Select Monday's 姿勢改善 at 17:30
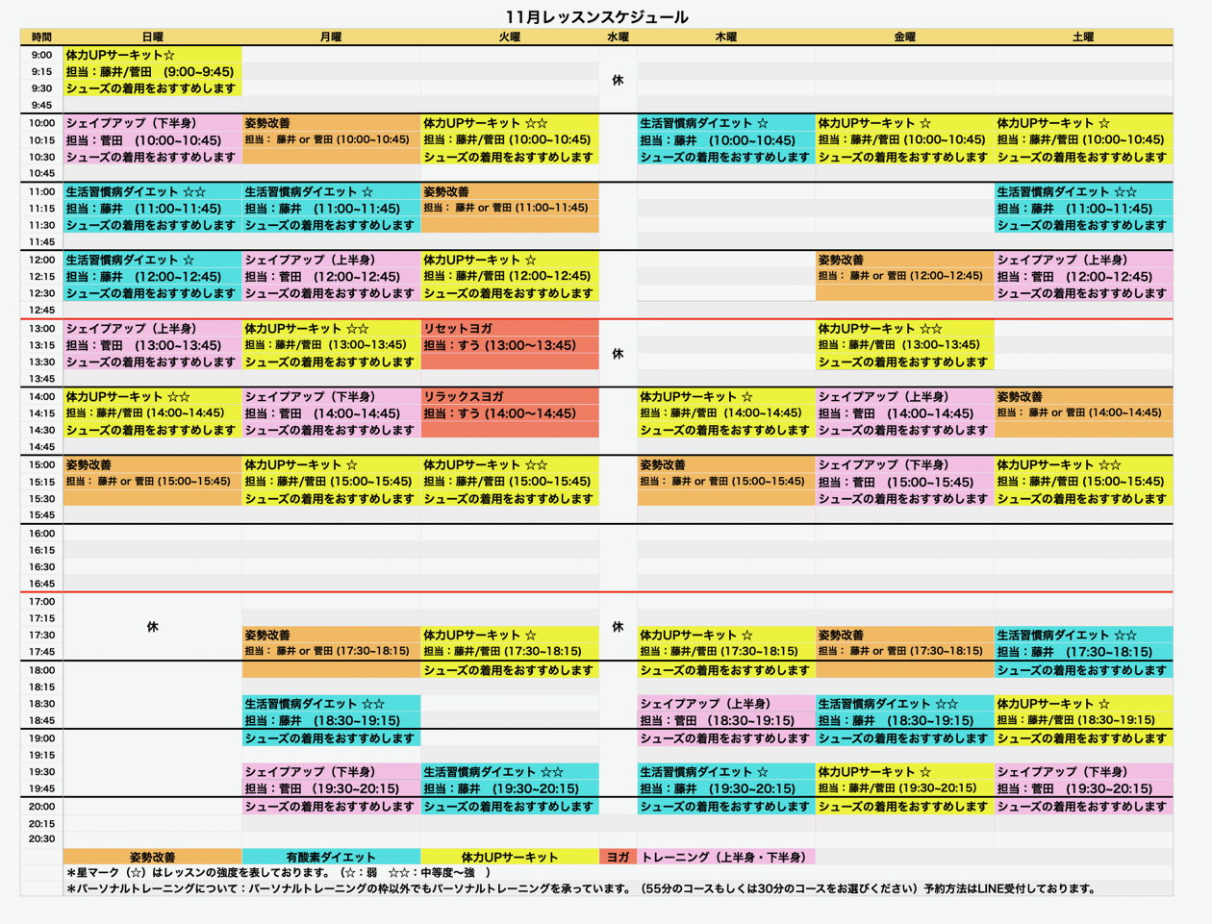The width and height of the screenshot is (1212, 924). point(331,635)
